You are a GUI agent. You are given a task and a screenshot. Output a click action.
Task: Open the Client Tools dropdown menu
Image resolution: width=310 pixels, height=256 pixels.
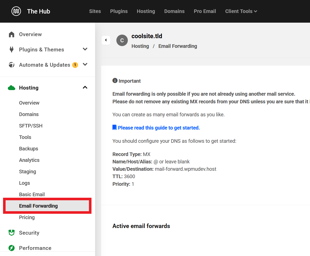coord(241,11)
